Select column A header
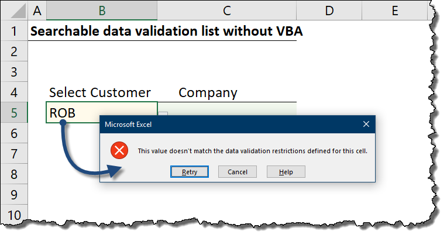This screenshot has height=238, width=447. pos(37,11)
